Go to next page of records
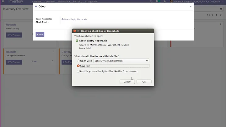 221,15
